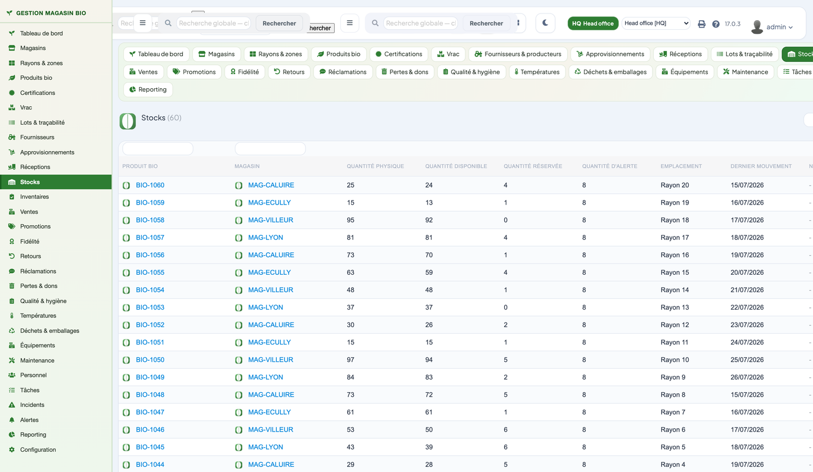Open the BIO-1047 product link
This screenshot has height=472, width=813.
point(150,412)
